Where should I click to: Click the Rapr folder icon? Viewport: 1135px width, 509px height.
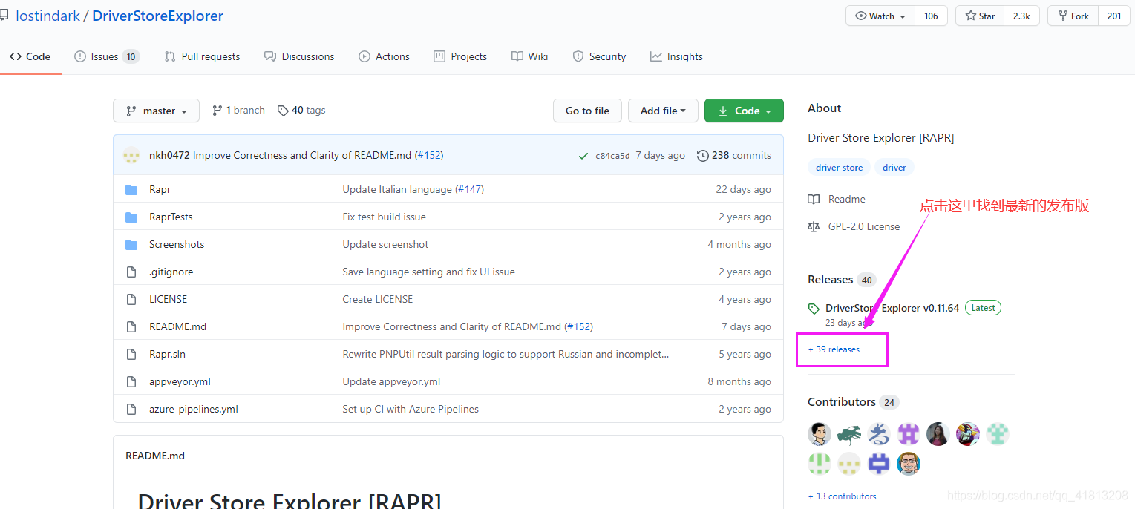[131, 189]
